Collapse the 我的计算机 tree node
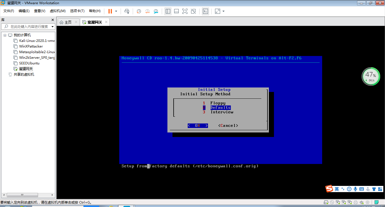Viewport: 385px width, 207px height. pyautogui.click(x=5, y=35)
